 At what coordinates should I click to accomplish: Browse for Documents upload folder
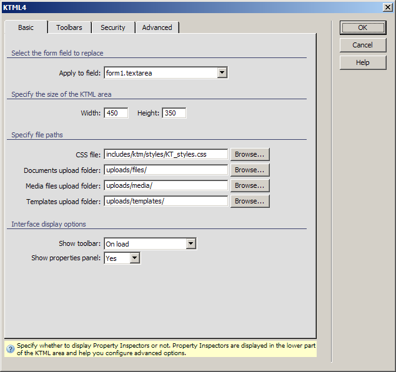pyautogui.click(x=250, y=170)
